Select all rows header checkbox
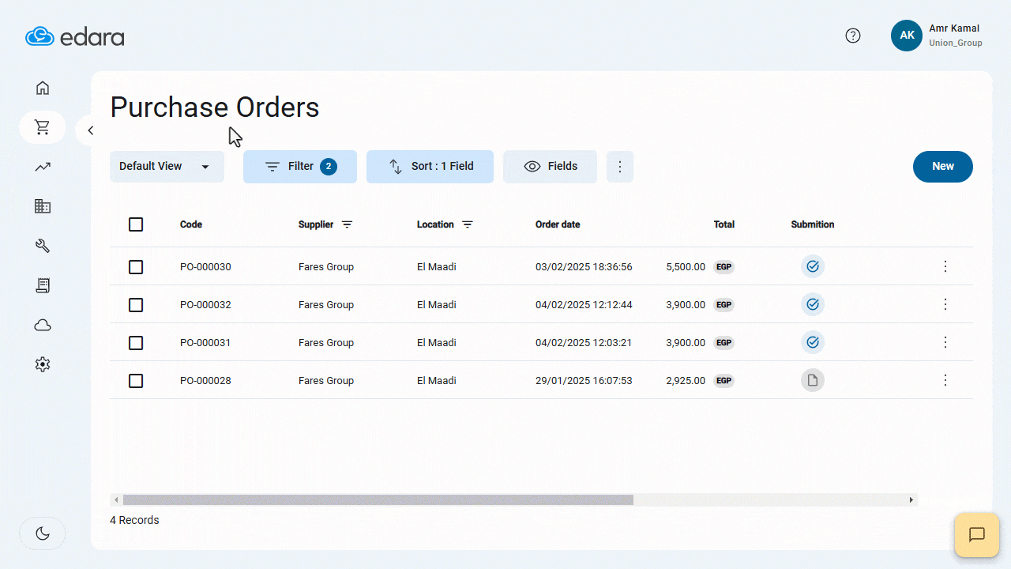1011x569 pixels. click(x=136, y=224)
